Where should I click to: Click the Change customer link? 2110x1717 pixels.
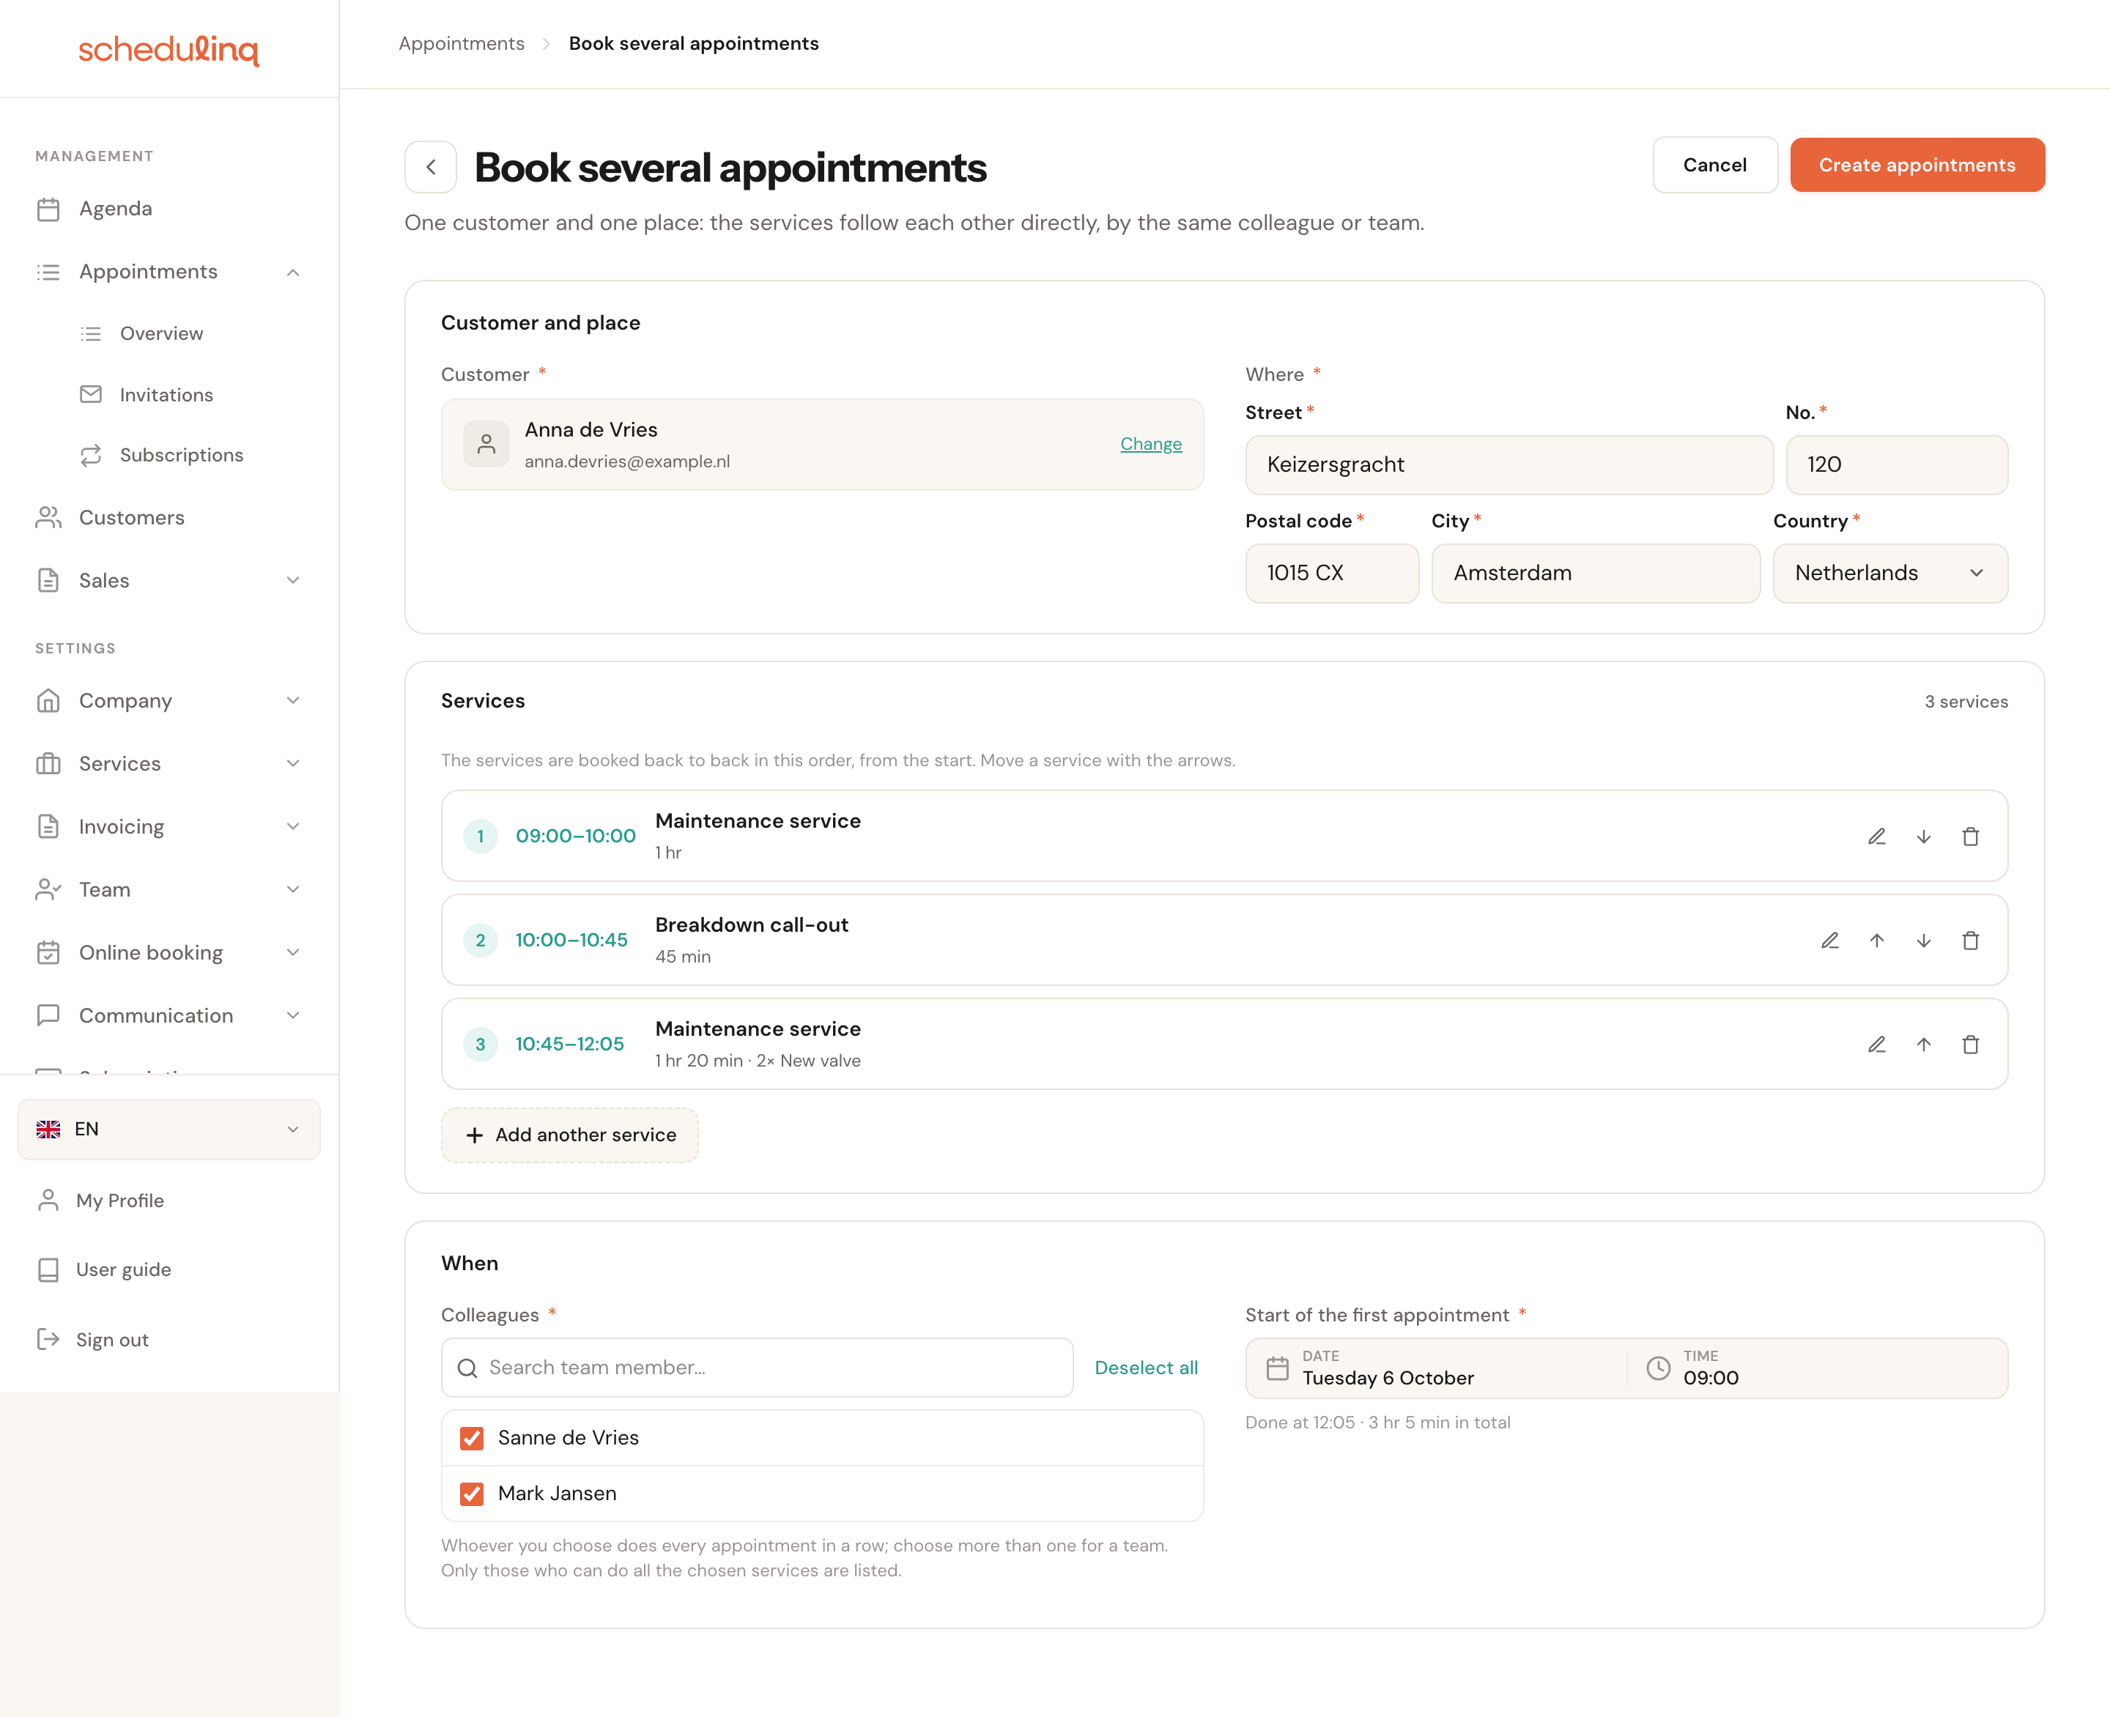[1150, 444]
